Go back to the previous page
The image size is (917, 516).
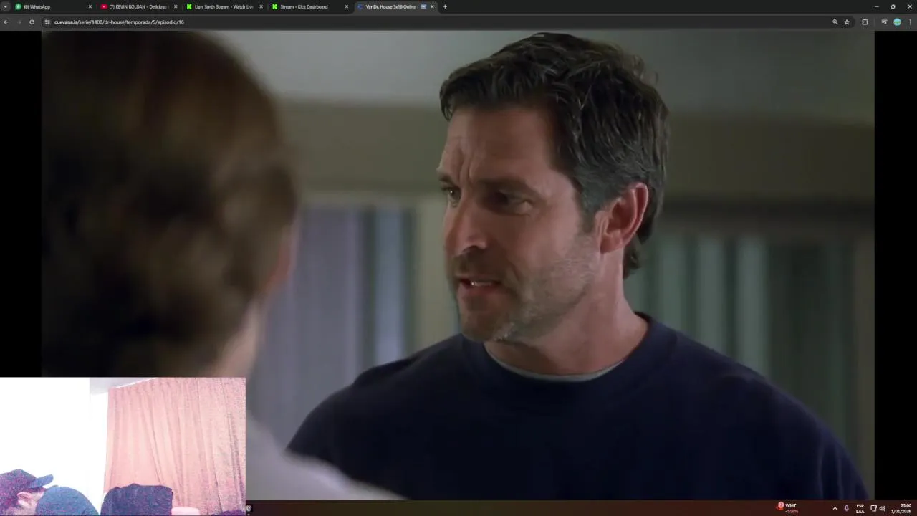pyautogui.click(x=6, y=22)
